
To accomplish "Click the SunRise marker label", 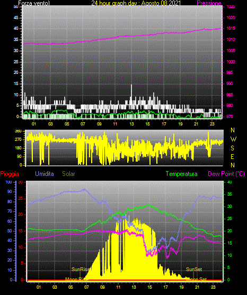I will [81, 269].
